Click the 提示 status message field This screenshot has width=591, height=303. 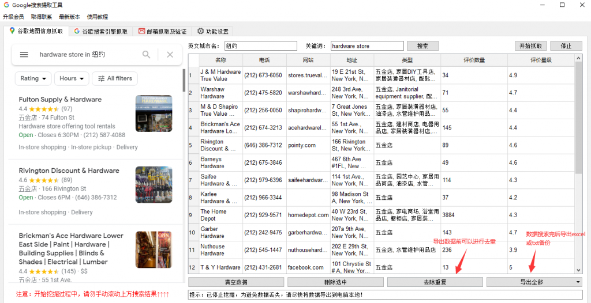point(385,295)
